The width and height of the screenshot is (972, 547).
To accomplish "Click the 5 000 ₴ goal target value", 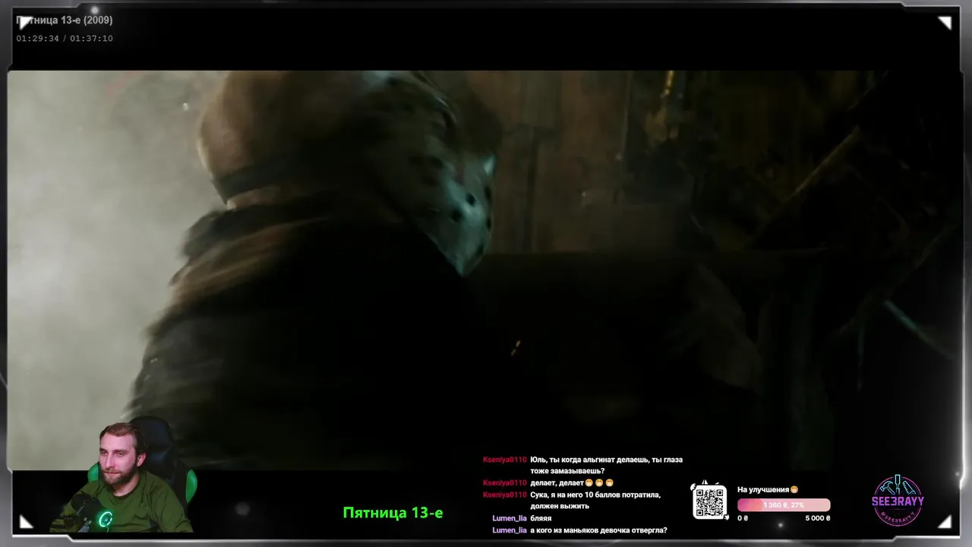I will 817,518.
